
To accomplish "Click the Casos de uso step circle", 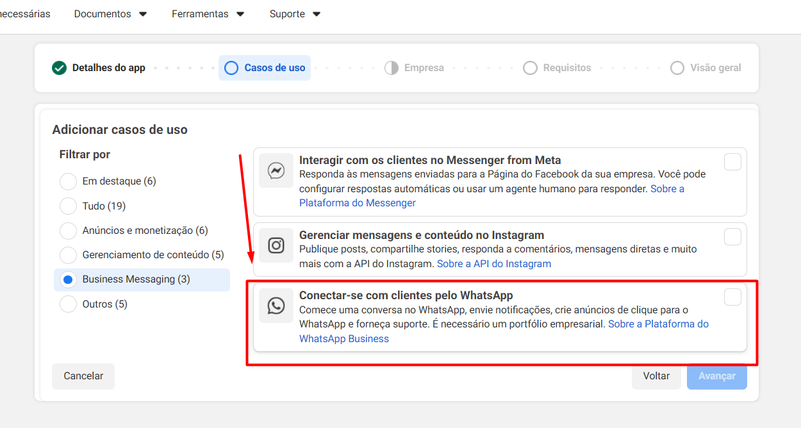I will [231, 68].
